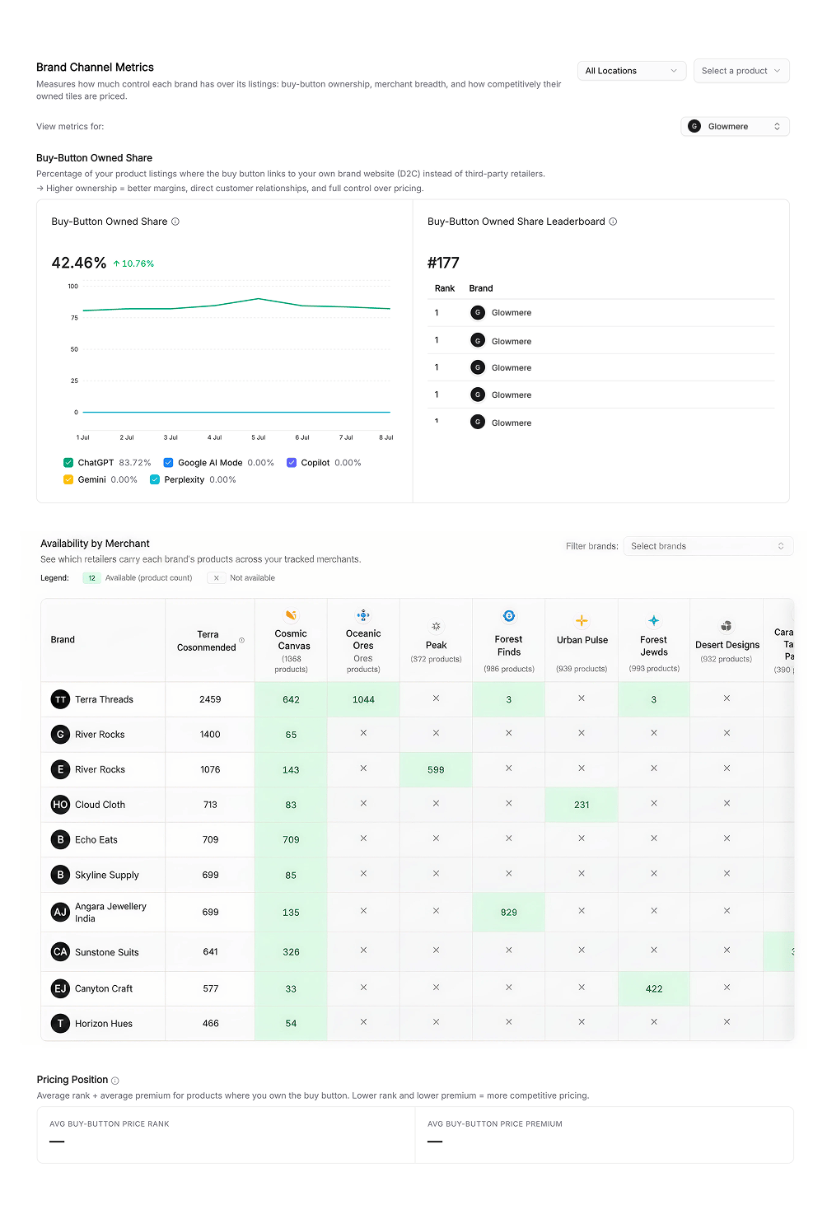Image resolution: width=827 pixels, height=1219 pixels.
Task: Click the X not-available legend icon
Action: coord(217,578)
